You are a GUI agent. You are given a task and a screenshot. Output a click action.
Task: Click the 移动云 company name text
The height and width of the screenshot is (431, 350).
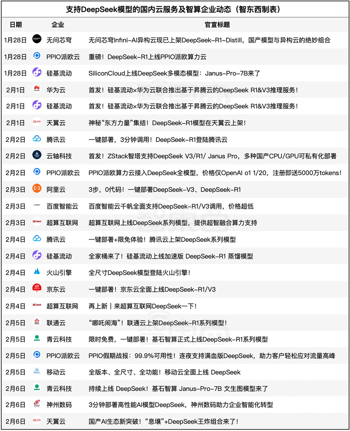point(56,372)
